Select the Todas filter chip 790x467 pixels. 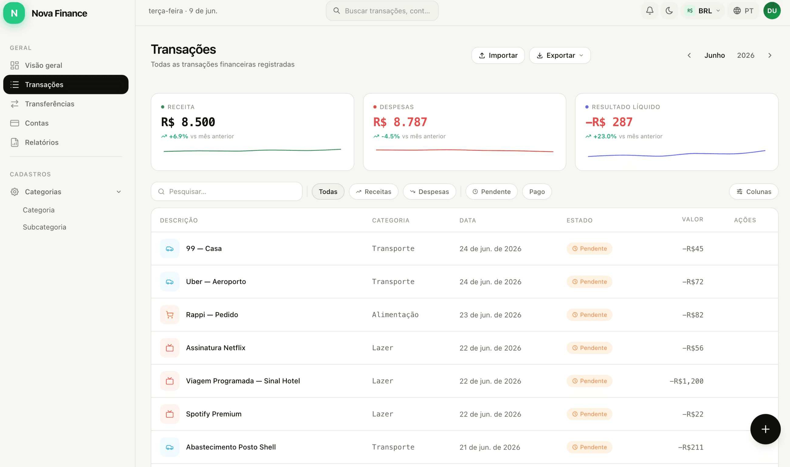click(x=328, y=191)
